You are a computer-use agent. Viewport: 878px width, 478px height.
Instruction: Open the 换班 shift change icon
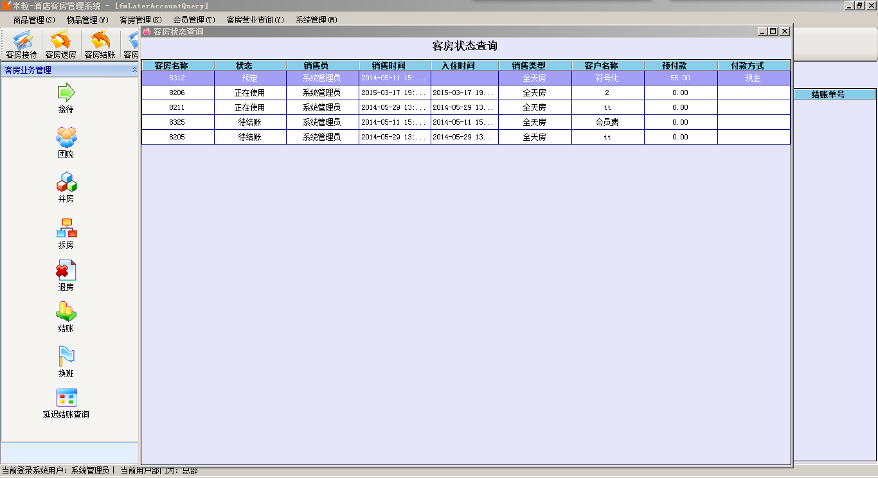click(66, 357)
